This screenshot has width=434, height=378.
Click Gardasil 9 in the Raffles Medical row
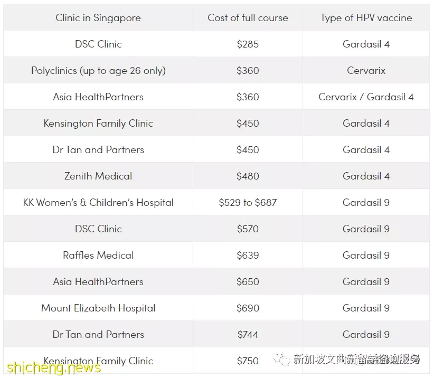coord(366,255)
